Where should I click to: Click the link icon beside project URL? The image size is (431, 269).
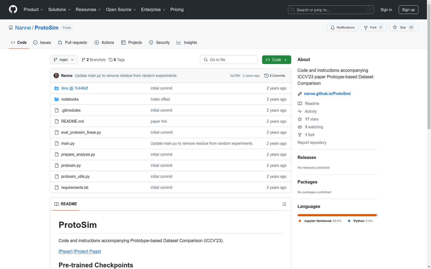300,94
